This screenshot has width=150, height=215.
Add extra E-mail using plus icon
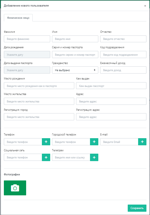[x=142, y=142]
